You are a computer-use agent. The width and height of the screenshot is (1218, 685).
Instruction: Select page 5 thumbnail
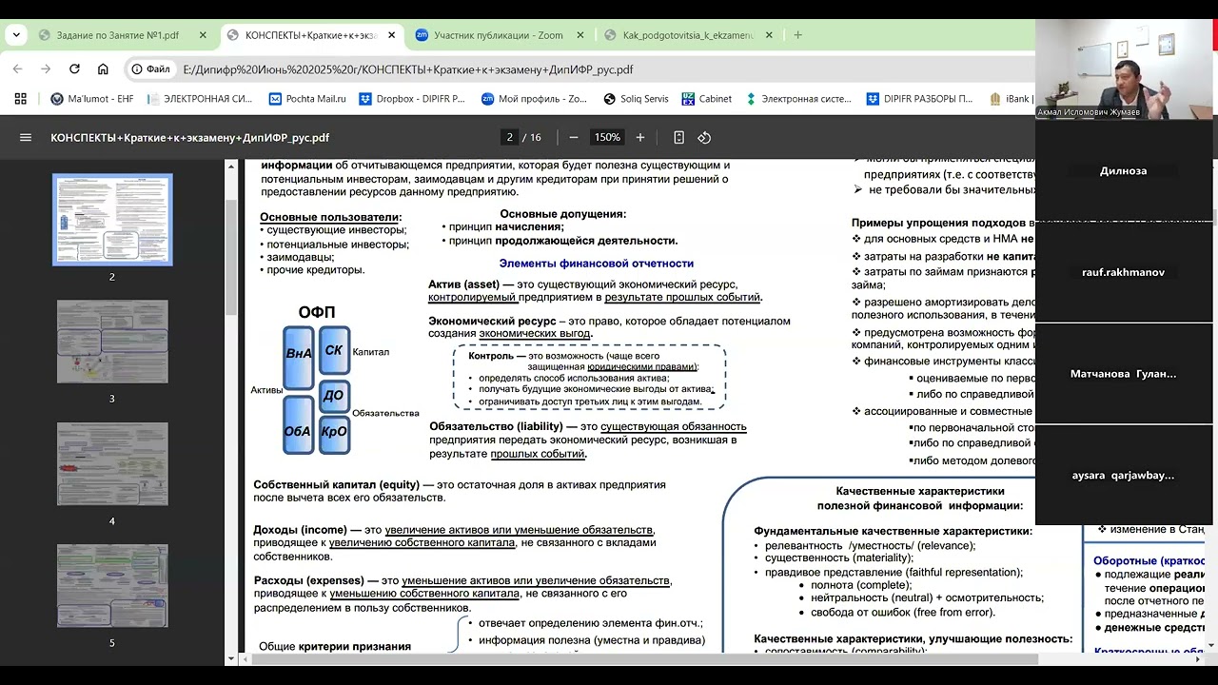coord(112,585)
